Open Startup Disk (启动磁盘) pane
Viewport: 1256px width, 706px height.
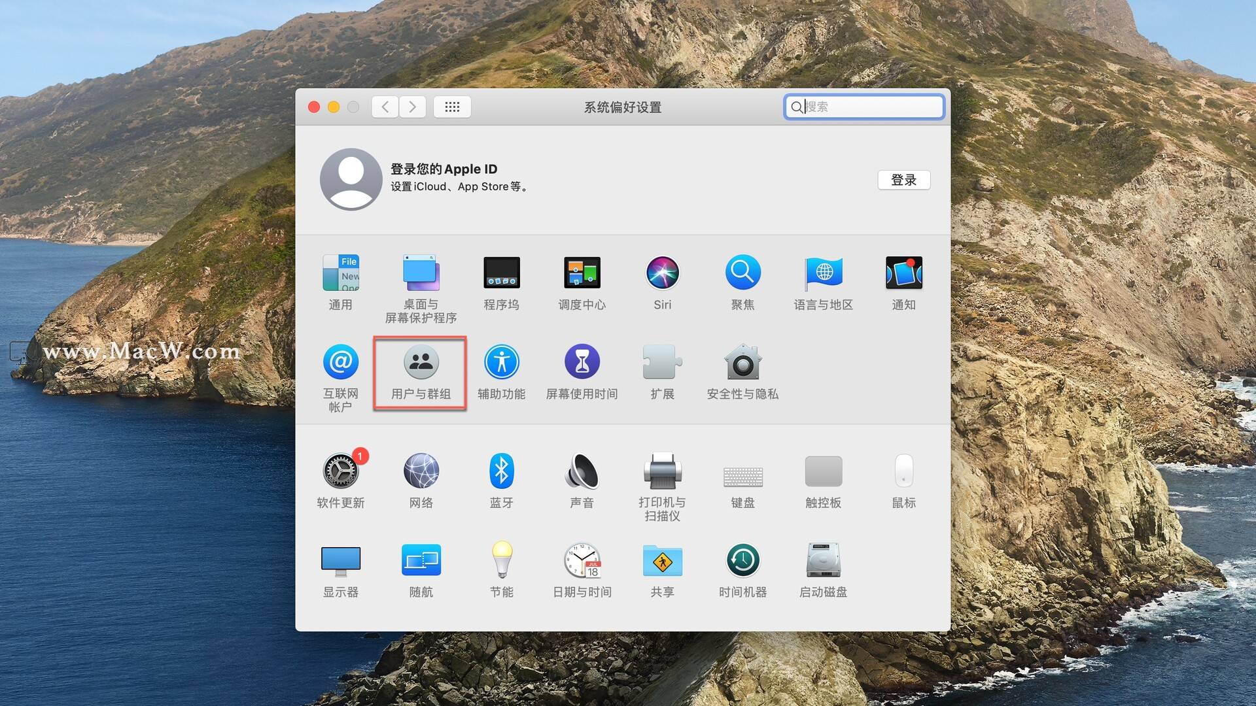point(823,561)
